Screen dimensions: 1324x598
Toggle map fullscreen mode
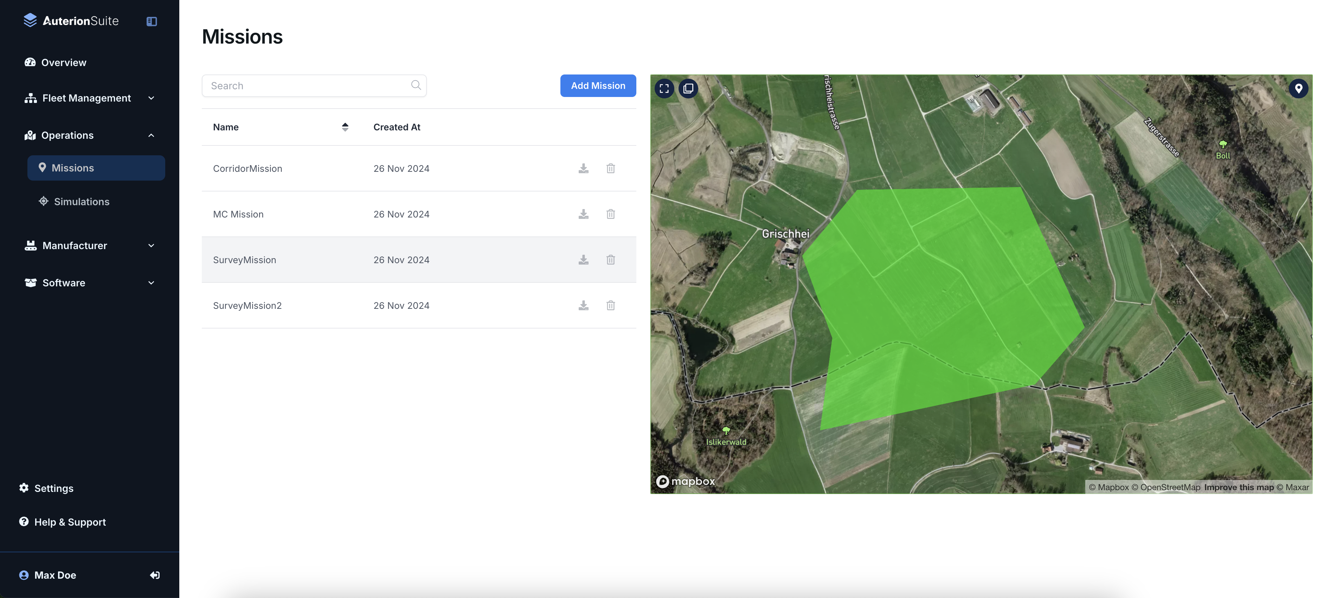pos(664,88)
